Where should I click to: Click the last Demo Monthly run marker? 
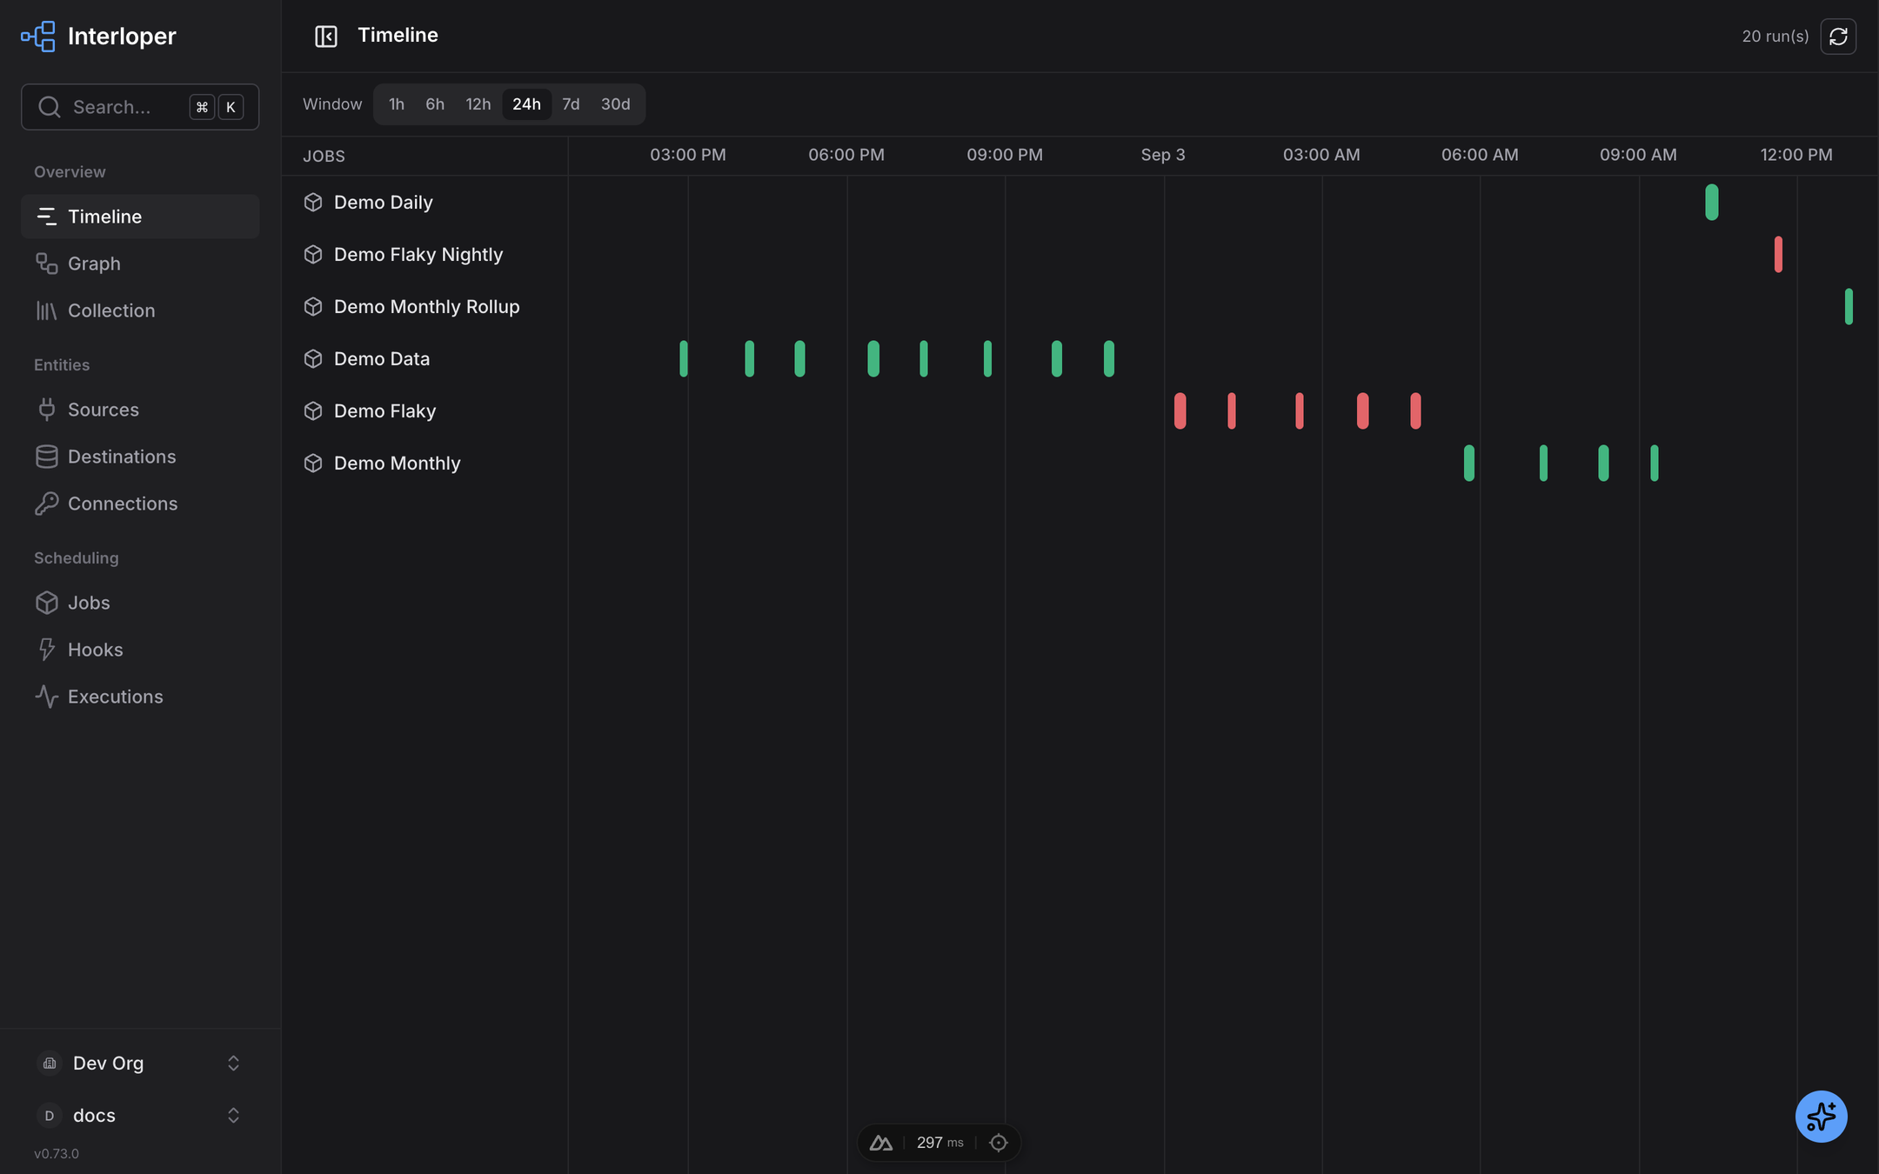(1655, 464)
